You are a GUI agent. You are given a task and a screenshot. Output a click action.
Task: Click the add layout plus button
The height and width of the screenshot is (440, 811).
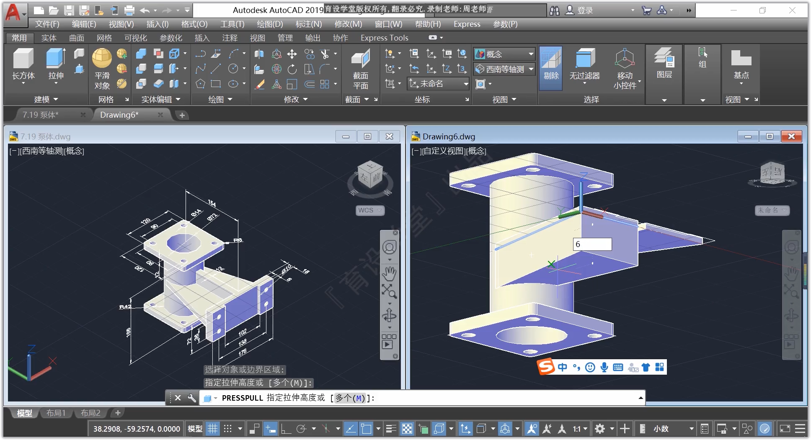pyautogui.click(x=118, y=413)
